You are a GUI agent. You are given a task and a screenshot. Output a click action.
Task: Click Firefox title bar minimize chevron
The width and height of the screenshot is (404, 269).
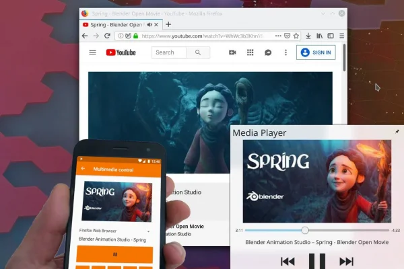pos(323,13)
